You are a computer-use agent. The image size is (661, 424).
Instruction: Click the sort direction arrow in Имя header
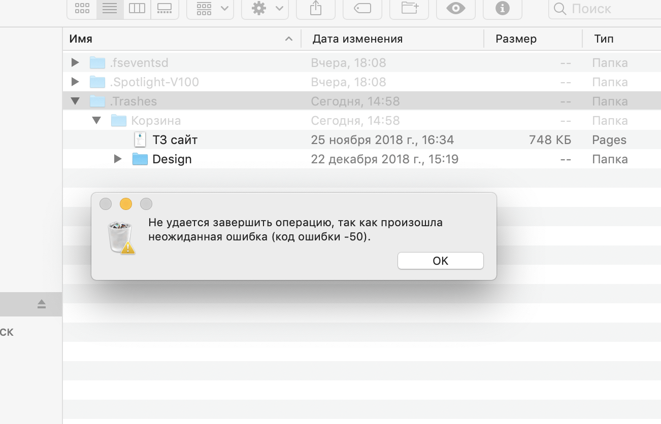click(x=289, y=39)
